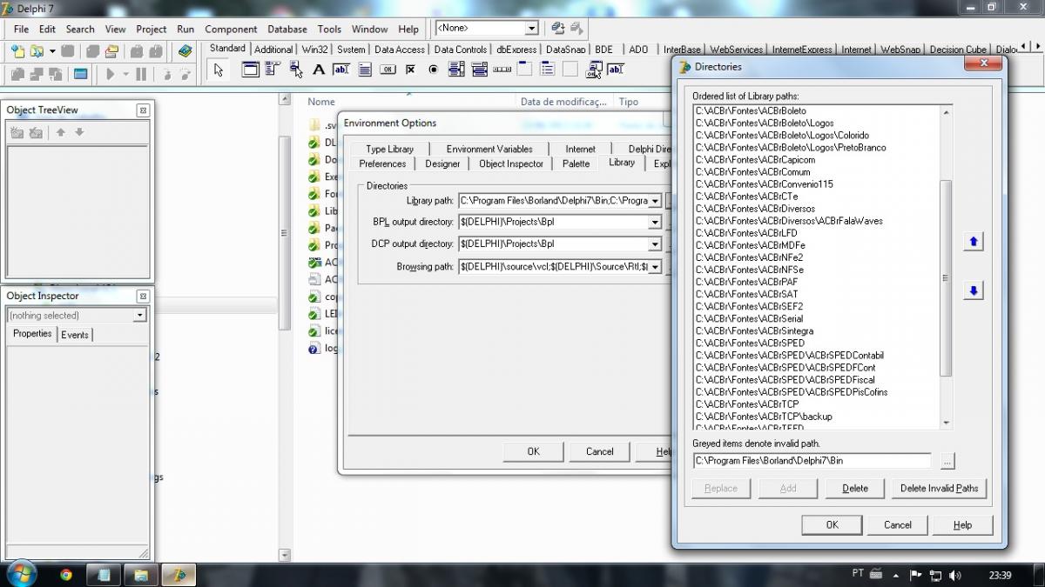Click the Open file toolbar icon
This screenshot has width=1045, height=587.
[x=37, y=51]
